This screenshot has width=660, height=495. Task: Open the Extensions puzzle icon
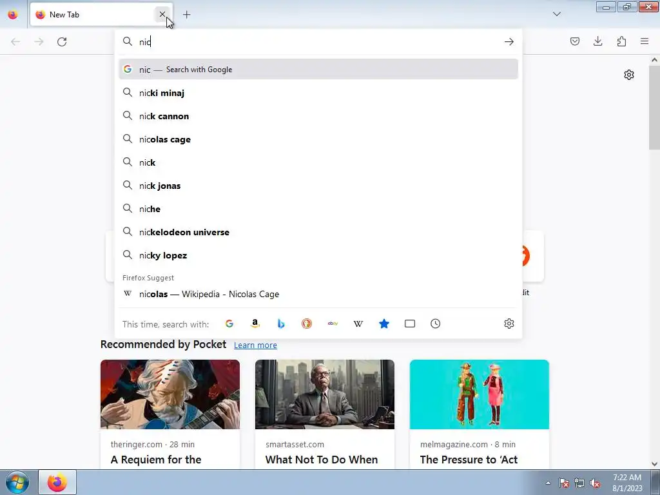click(621, 41)
